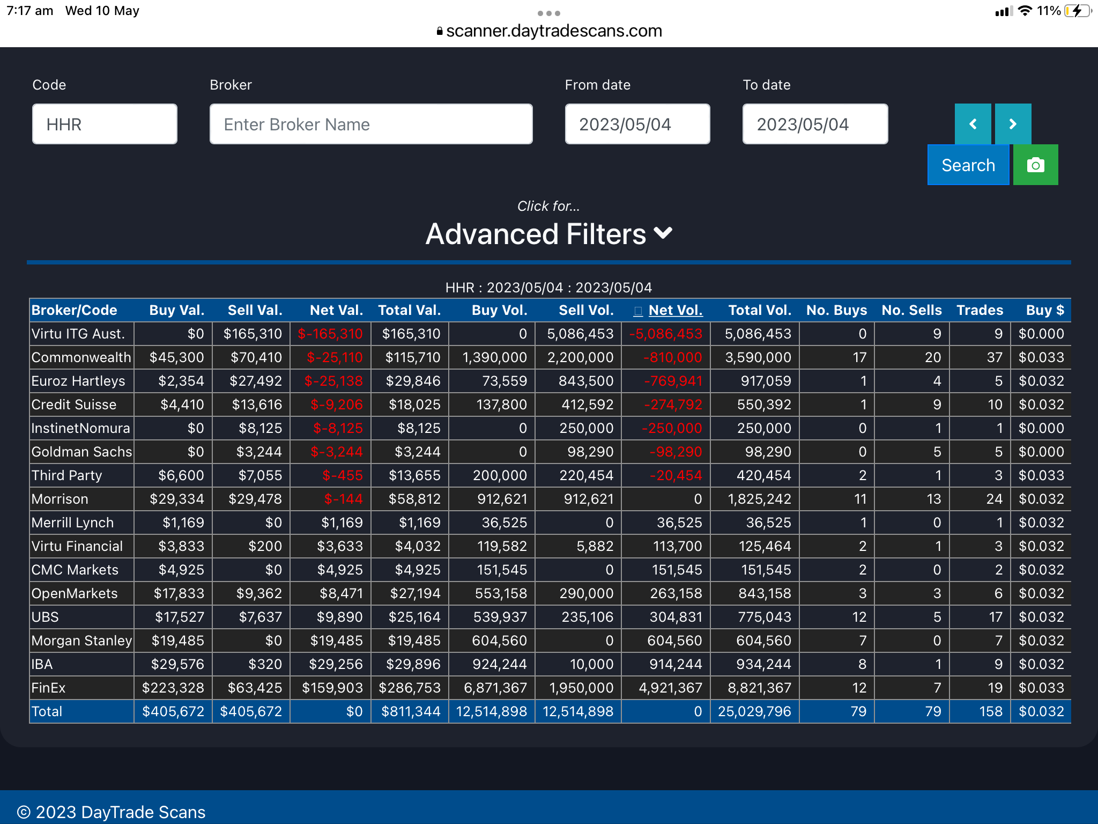Click the HHR date range table caption

coord(549,288)
